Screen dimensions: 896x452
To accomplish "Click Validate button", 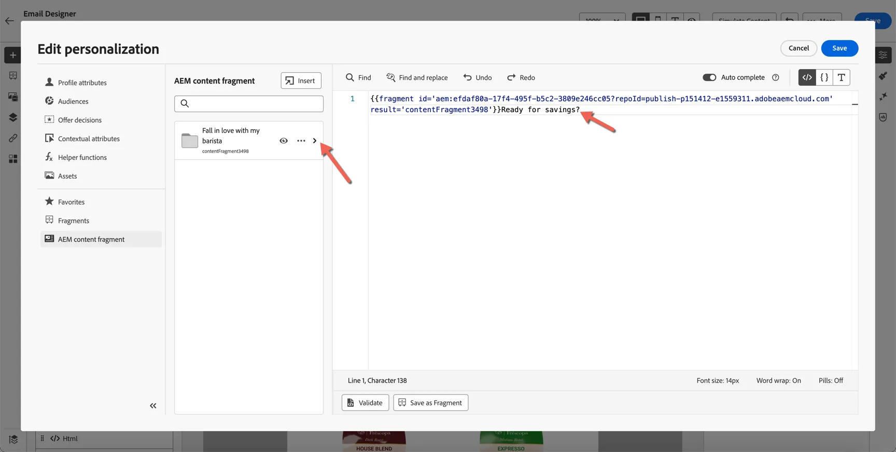I will [365, 403].
